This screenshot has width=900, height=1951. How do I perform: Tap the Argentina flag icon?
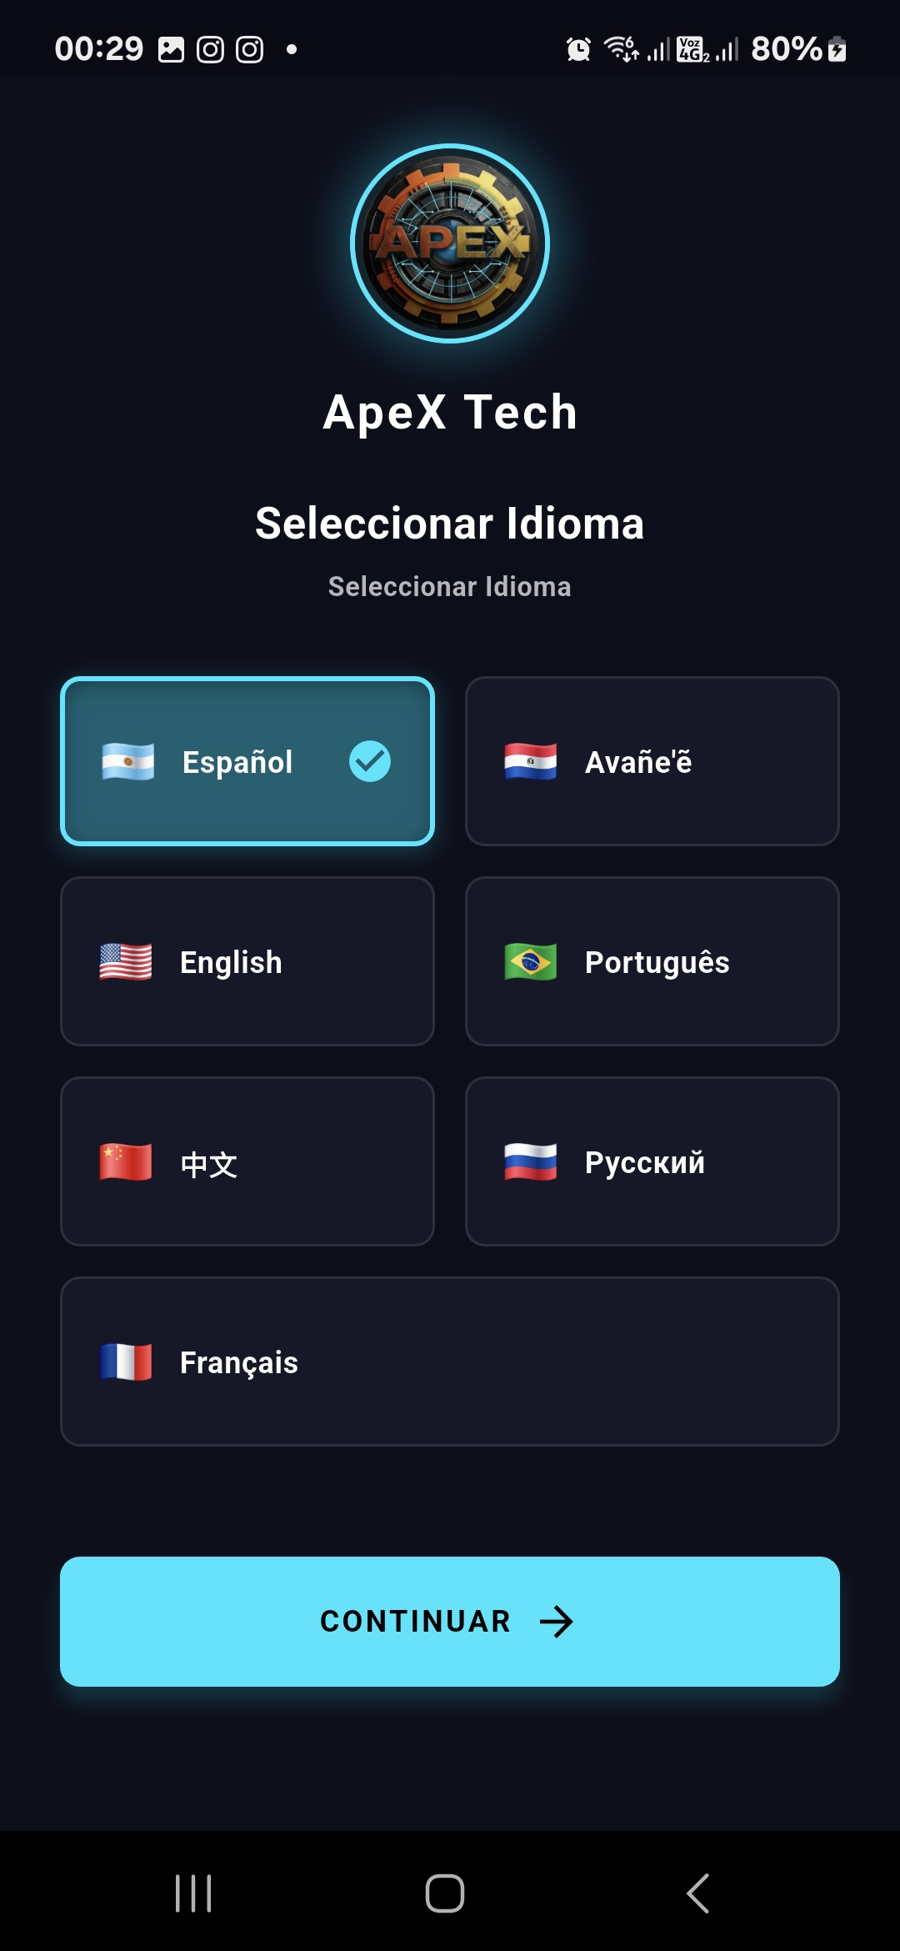127,761
